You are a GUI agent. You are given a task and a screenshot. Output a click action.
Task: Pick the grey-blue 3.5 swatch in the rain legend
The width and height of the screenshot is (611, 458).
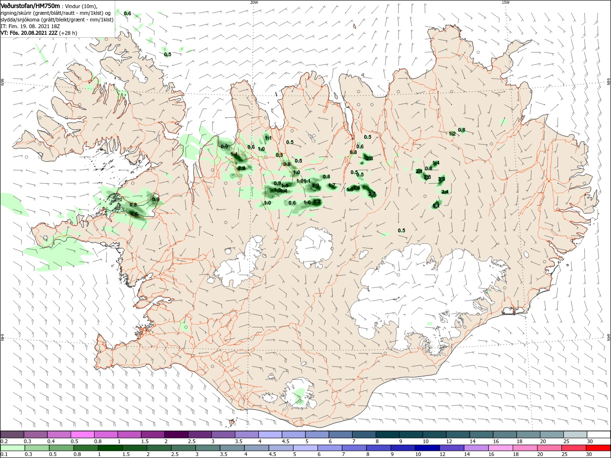[x=232, y=448]
